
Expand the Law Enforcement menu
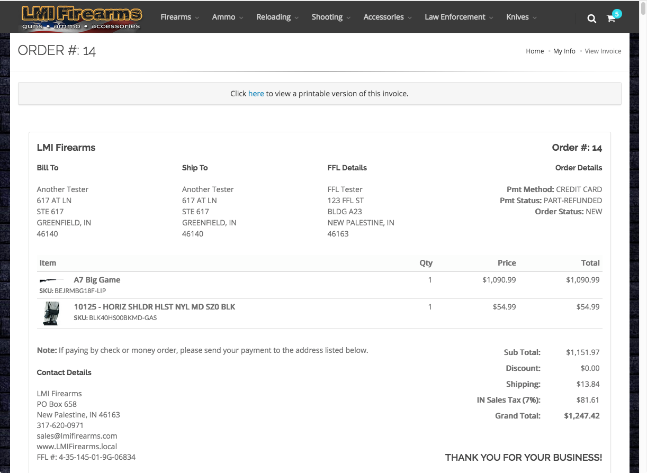click(459, 17)
